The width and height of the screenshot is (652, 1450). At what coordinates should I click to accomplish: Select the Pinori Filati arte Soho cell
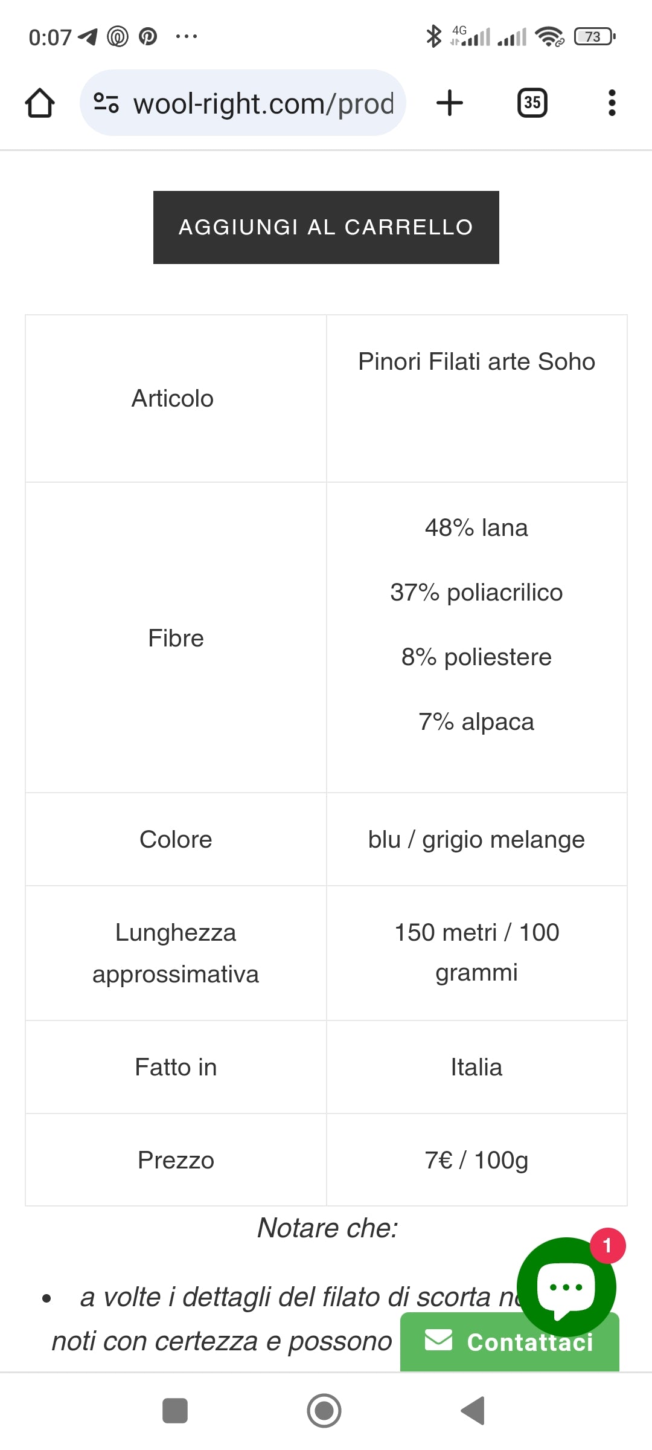(x=476, y=362)
